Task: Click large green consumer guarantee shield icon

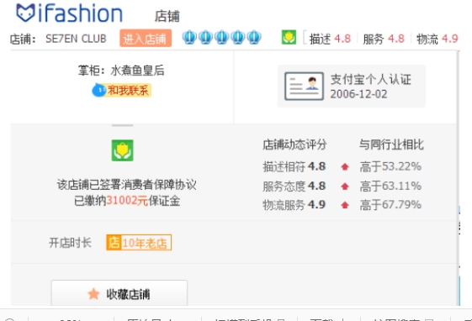Action: click(x=123, y=150)
